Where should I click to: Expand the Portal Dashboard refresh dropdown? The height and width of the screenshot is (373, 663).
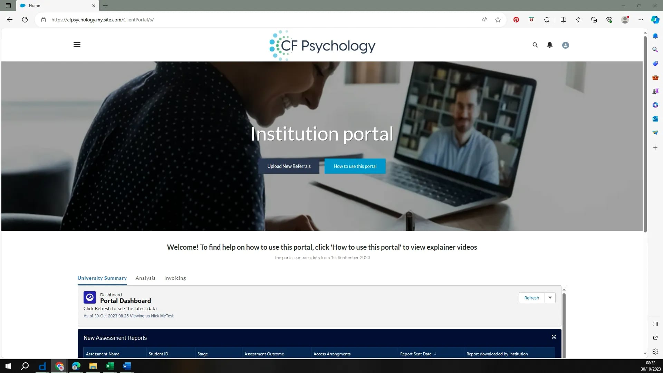[x=550, y=297]
